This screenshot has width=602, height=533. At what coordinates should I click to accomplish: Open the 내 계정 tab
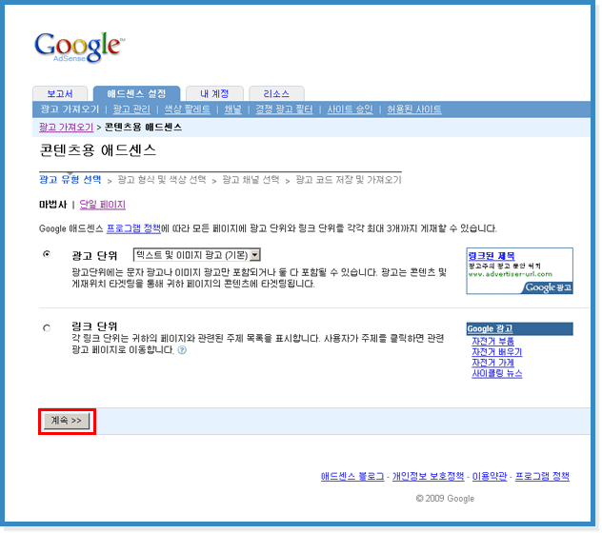(x=214, y=93)
